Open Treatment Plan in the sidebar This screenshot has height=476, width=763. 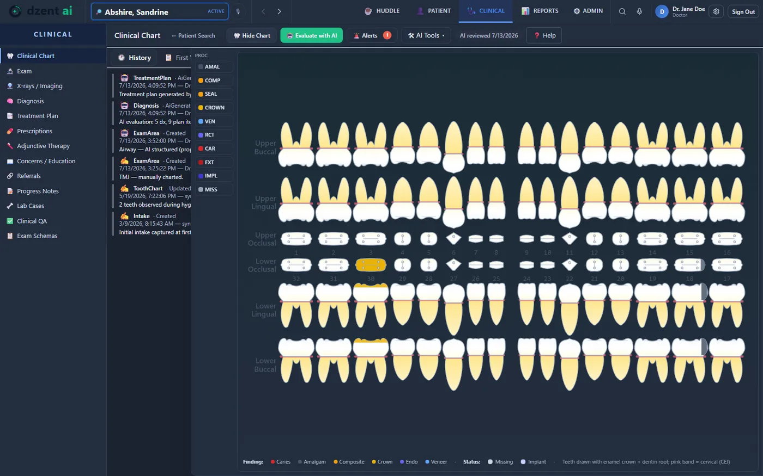click(x=53, y=116)
